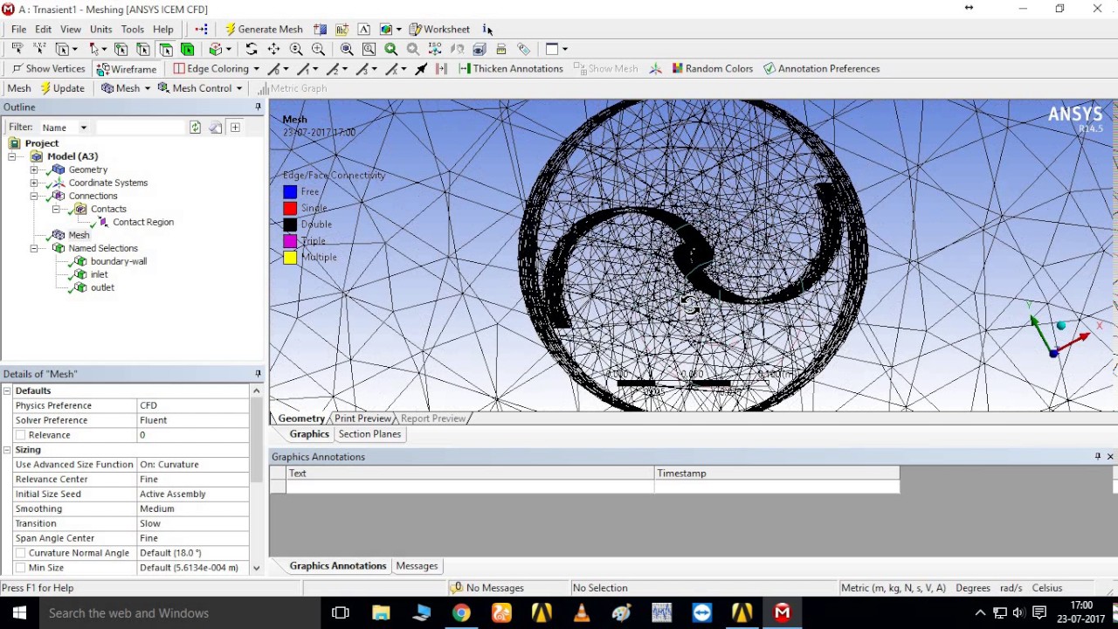Screen dimensions: 1118x629
Task: Click the Generate Mesh button
Action: (x=263, y=29)
